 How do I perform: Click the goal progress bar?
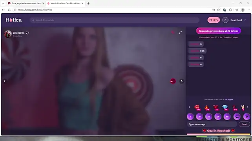[218, 134]
